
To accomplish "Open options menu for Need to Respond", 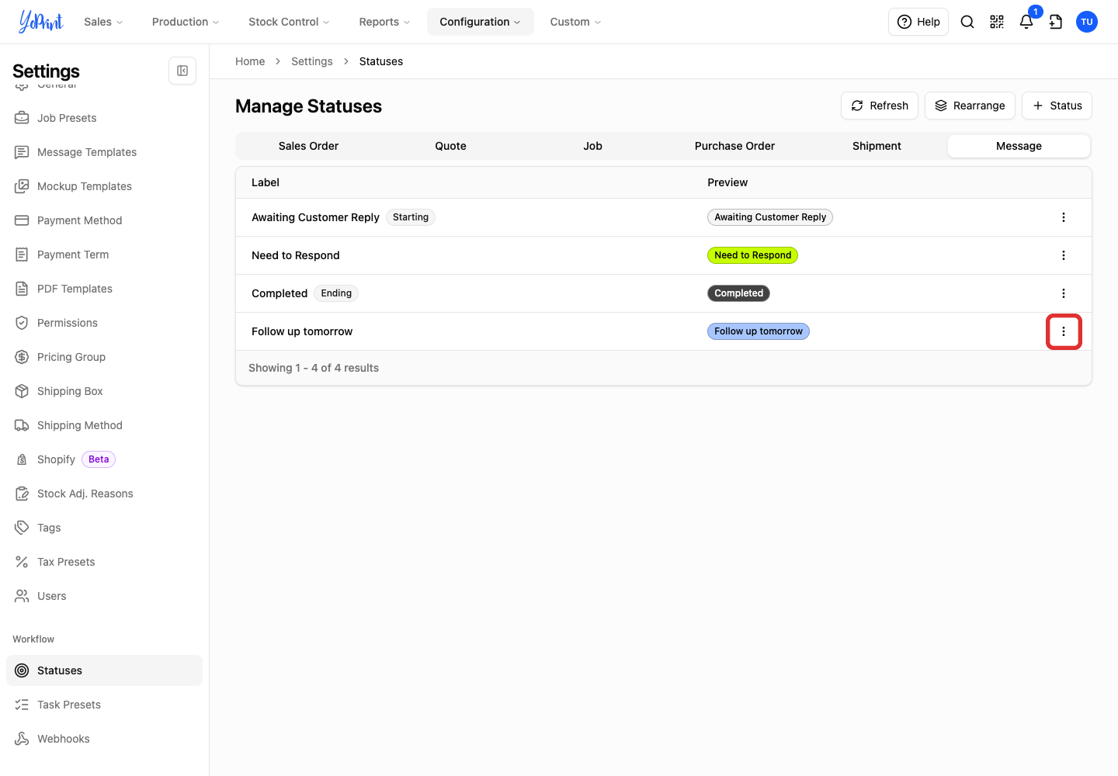I will (1064, 255).
